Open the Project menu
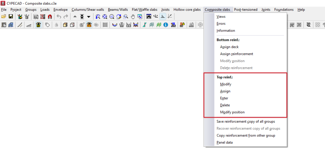 pyautogui.click(x=16, y=10)
